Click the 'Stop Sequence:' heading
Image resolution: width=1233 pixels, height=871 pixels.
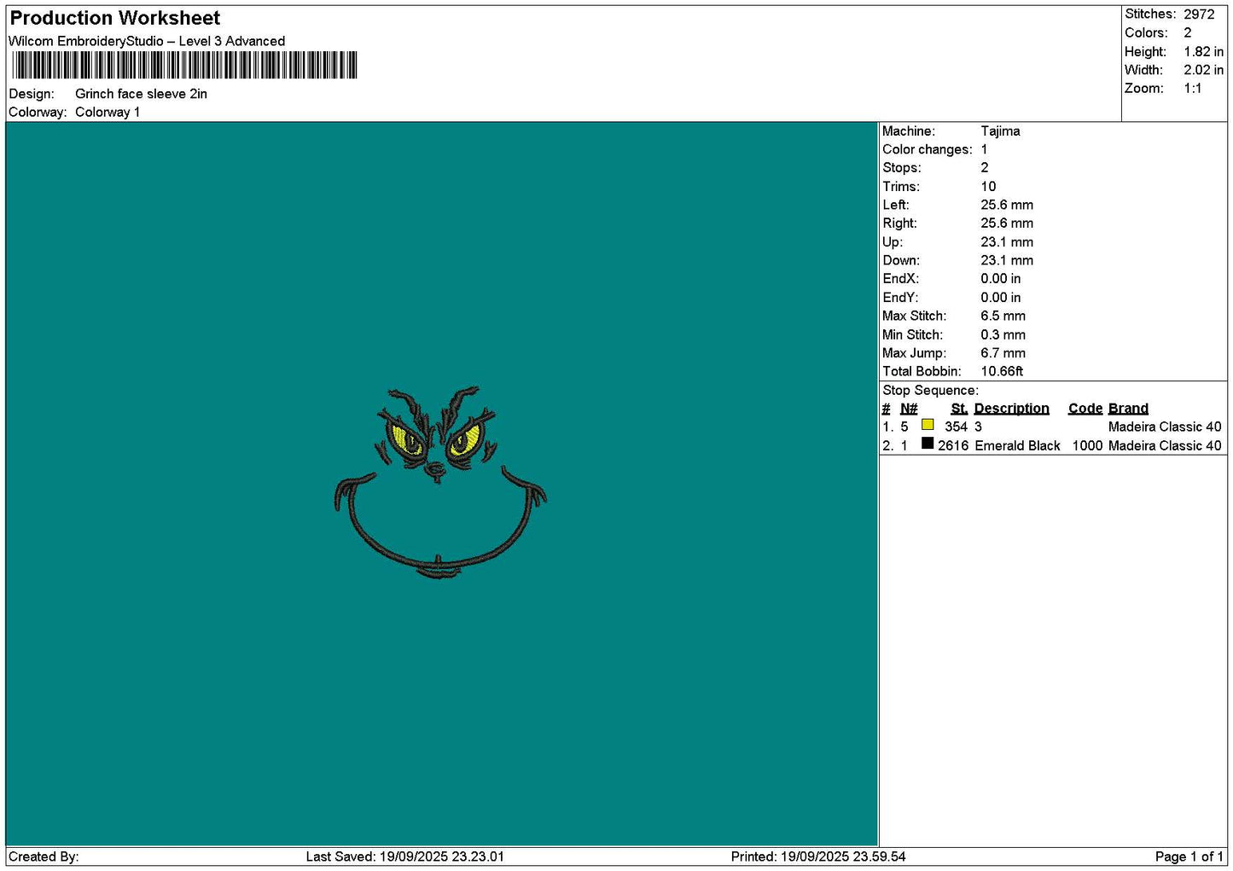pyautogui.click(x=930, y=391)
